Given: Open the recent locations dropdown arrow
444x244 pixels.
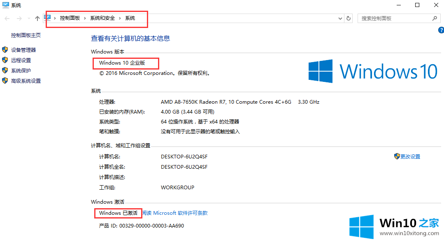Looking at the screenshot, I should pos(29,19).
